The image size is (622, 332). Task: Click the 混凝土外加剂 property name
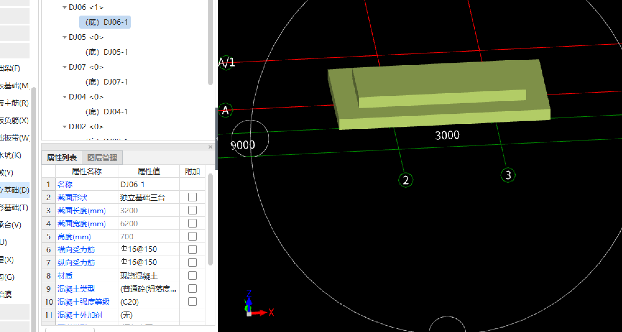(x=80, y=315)
